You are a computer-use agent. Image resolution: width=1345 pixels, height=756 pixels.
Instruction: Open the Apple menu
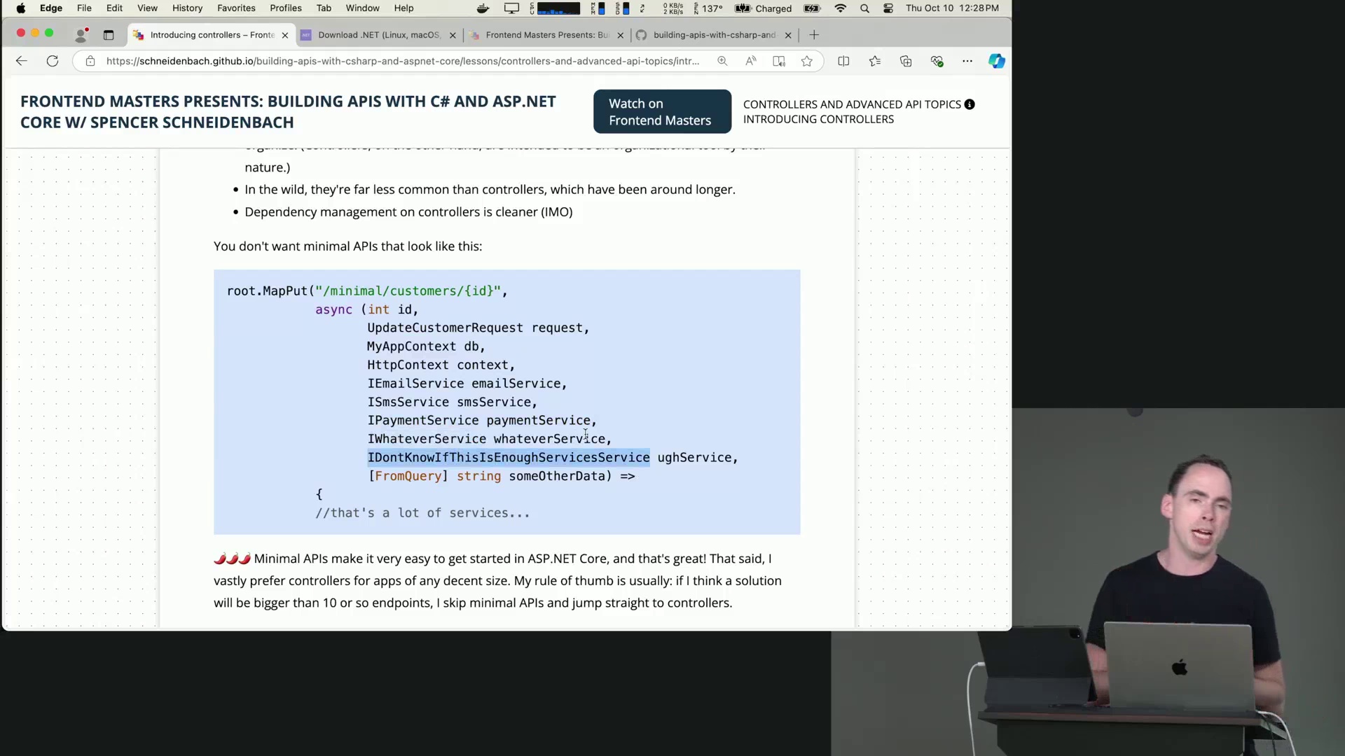(x=21, y=8)
